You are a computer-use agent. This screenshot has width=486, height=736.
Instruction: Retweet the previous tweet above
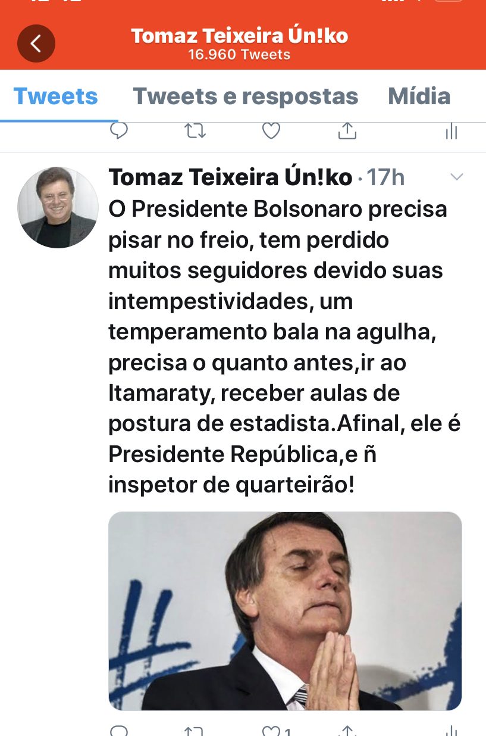tap(195, 130)
